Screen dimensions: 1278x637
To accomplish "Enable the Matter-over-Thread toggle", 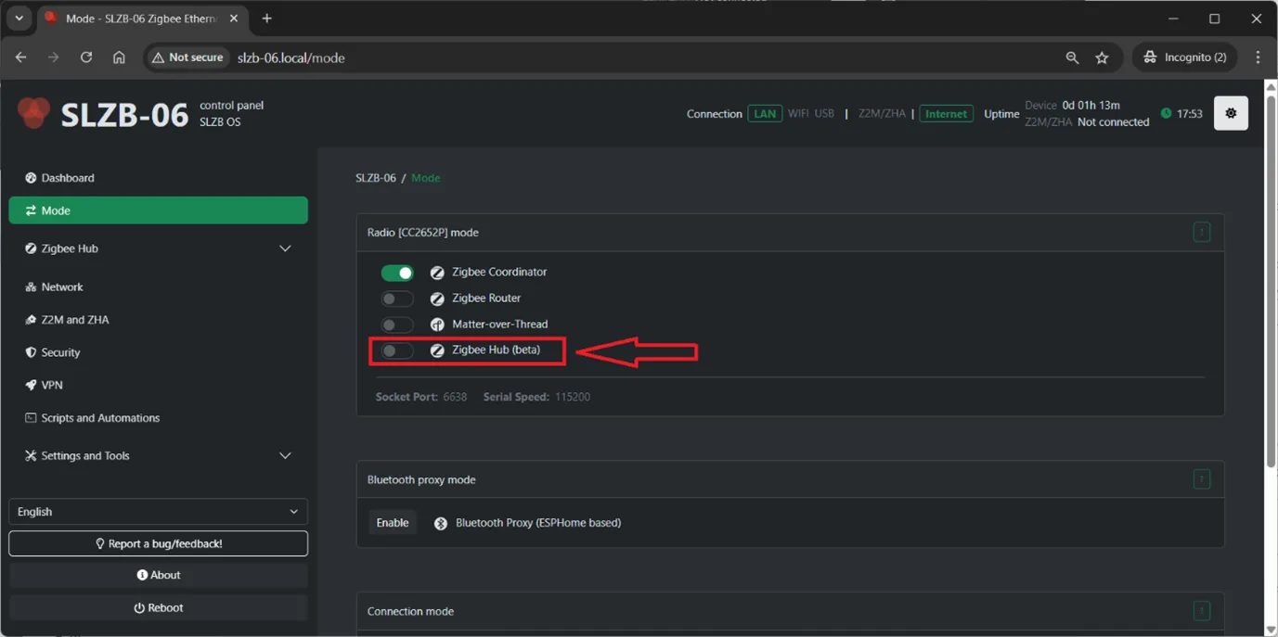I will pos(397,325).
